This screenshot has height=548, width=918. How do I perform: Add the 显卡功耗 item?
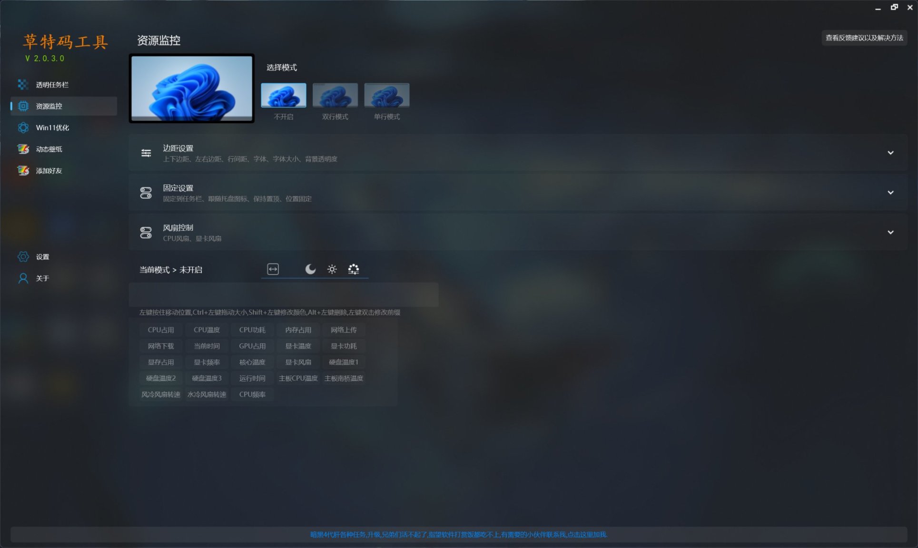[x=344, y=346]
